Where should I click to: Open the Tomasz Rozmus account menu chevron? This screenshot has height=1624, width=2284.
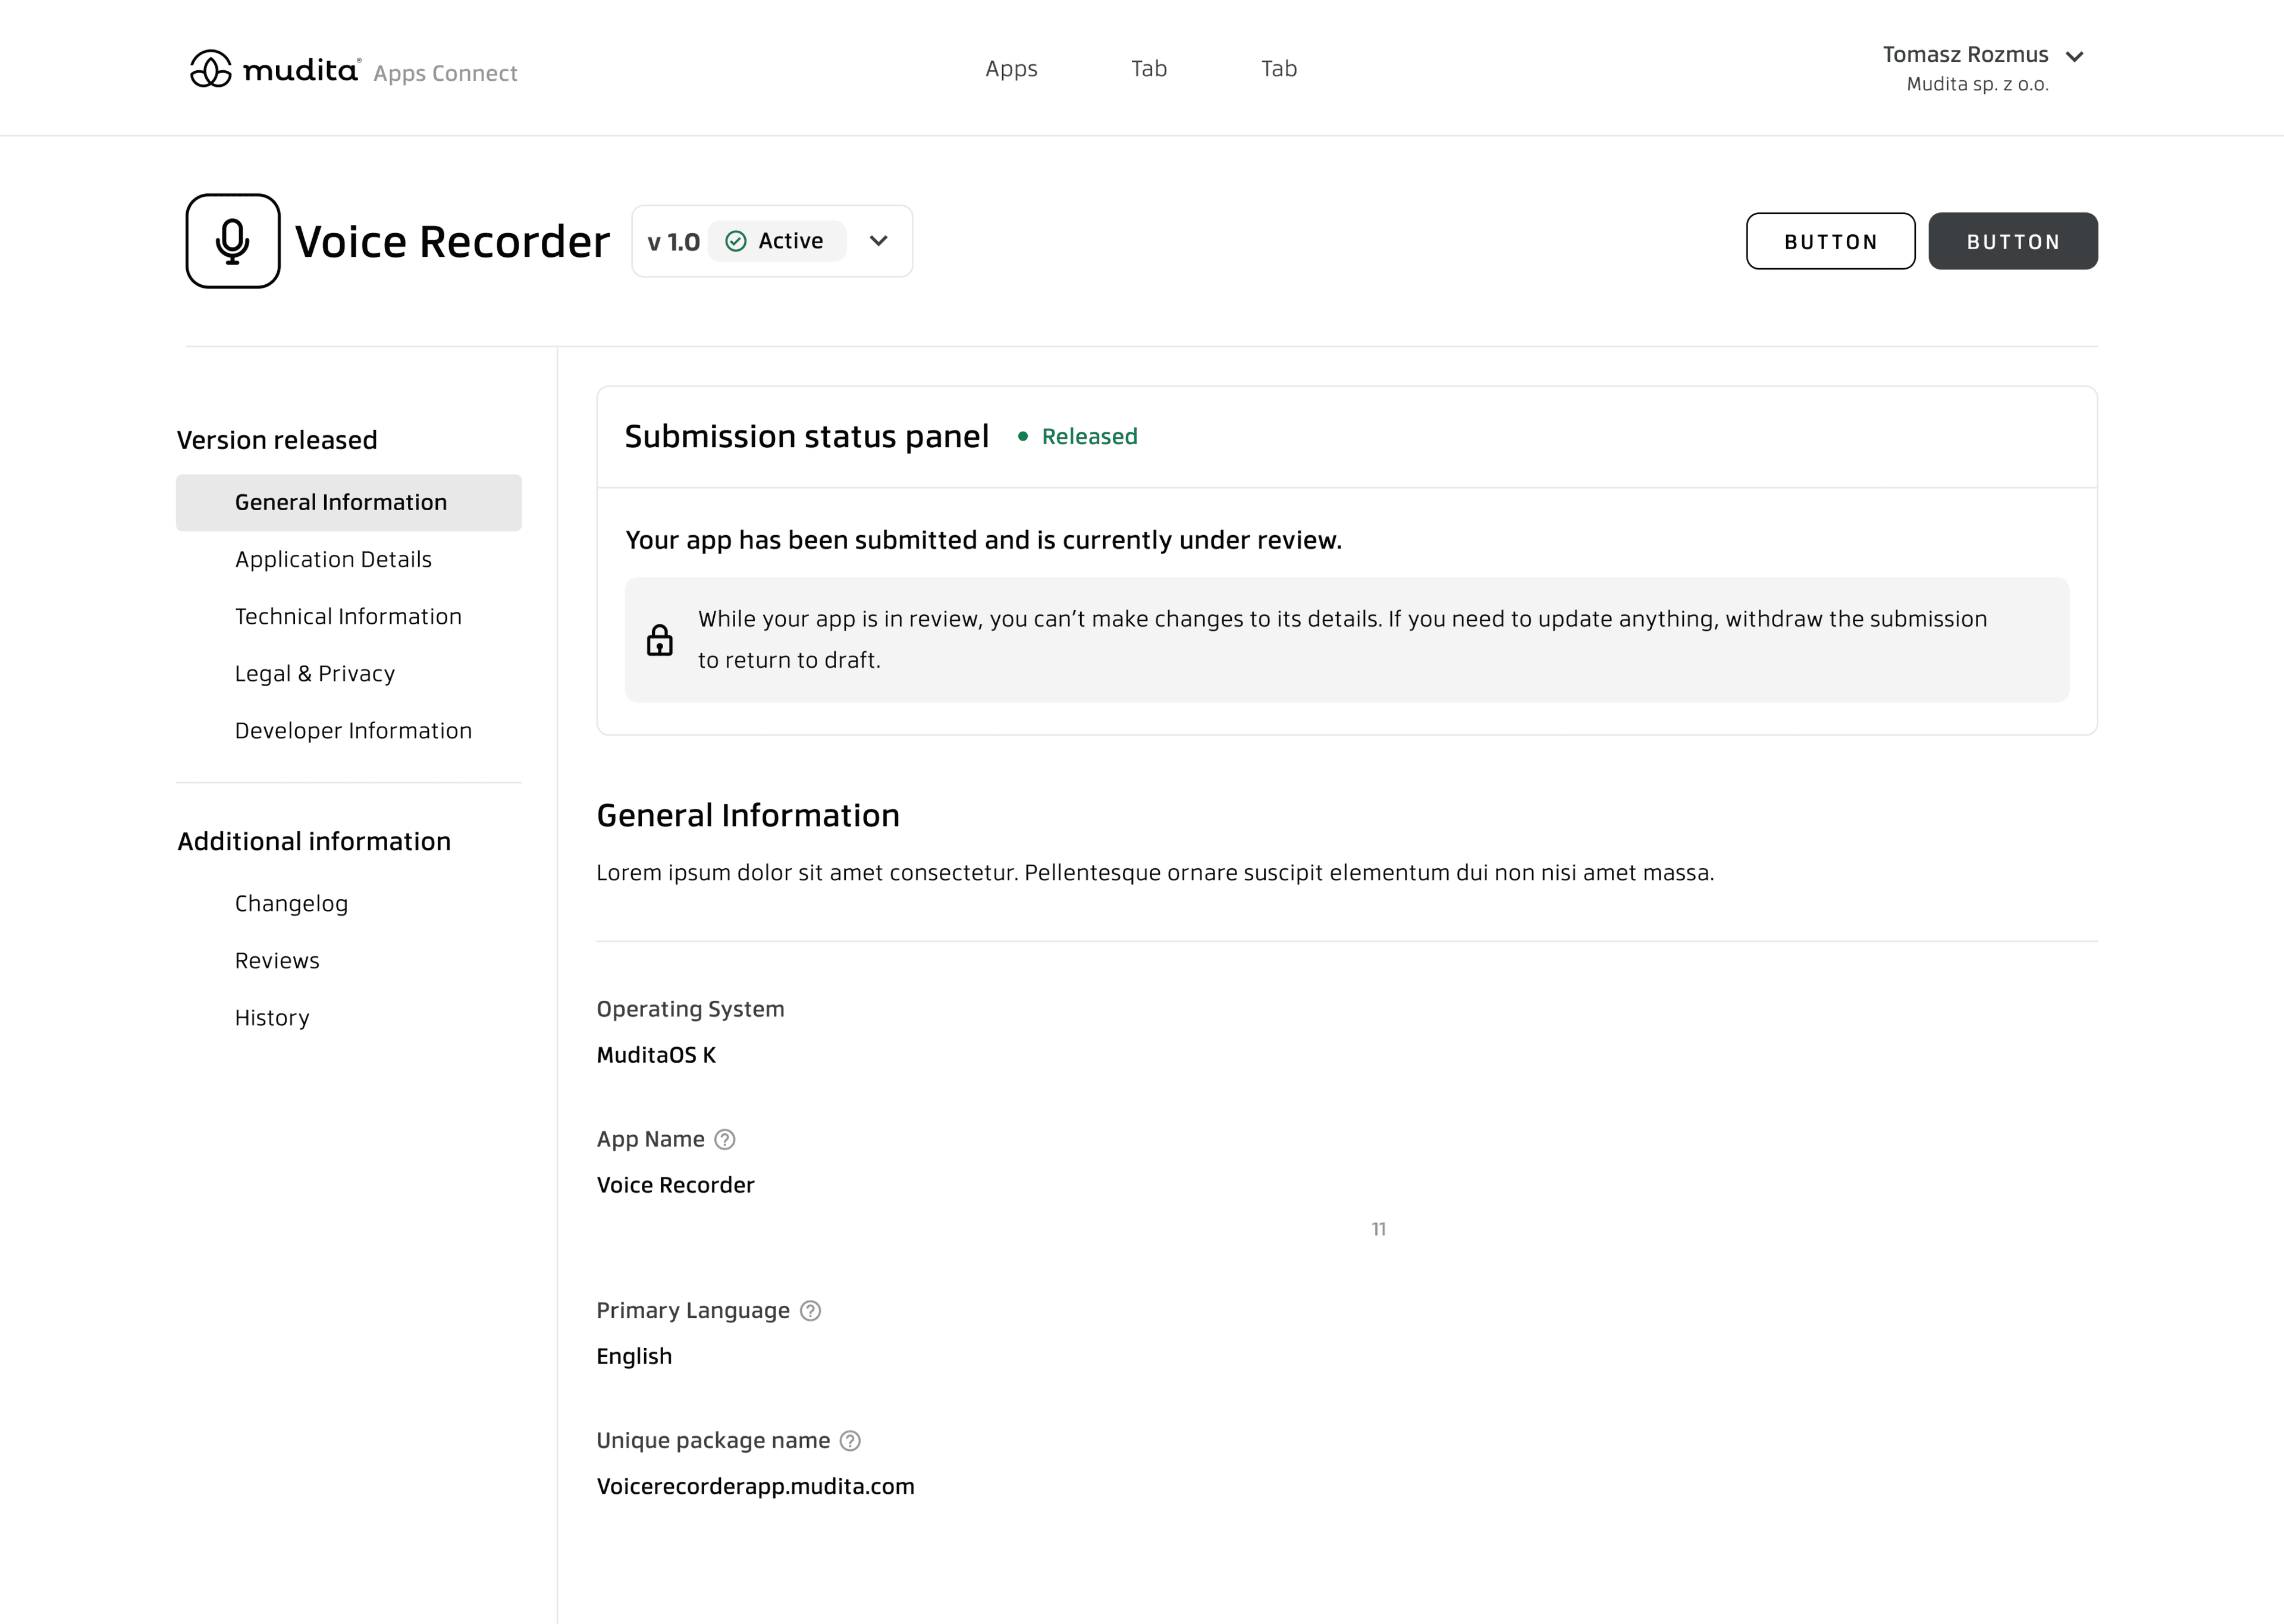pyautogui.click(x=2075, y=56)
